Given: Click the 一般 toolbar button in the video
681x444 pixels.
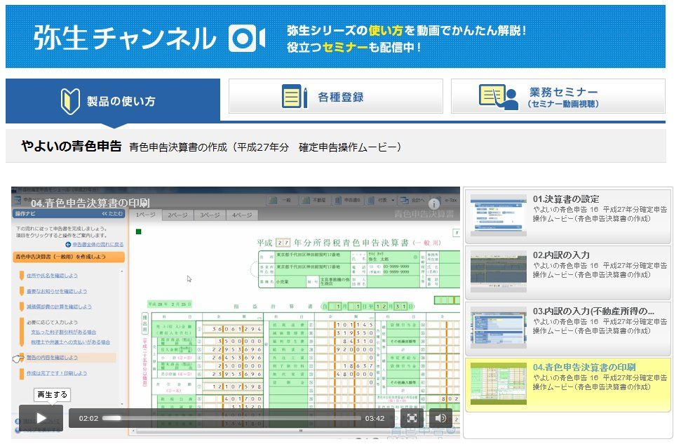Looking at the screenshot, I should pyautogui.click(x=280, y=200).
